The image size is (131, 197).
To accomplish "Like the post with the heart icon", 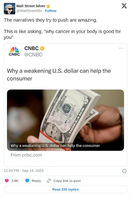I will coord(7,181).
